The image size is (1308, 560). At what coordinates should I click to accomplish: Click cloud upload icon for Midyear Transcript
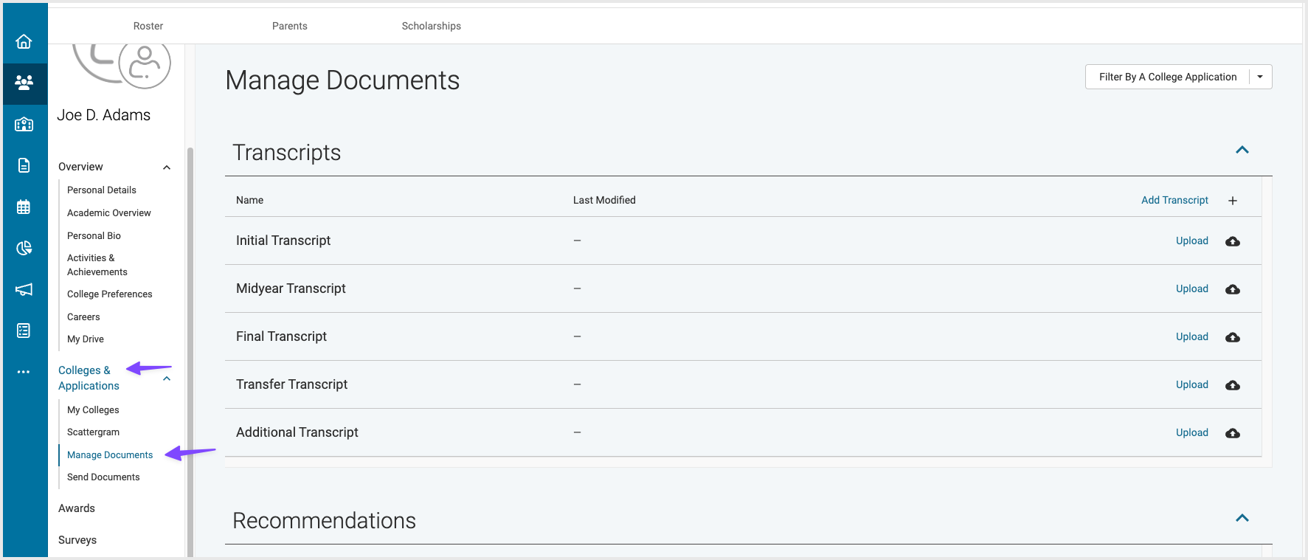click(x=1233, y=289)
